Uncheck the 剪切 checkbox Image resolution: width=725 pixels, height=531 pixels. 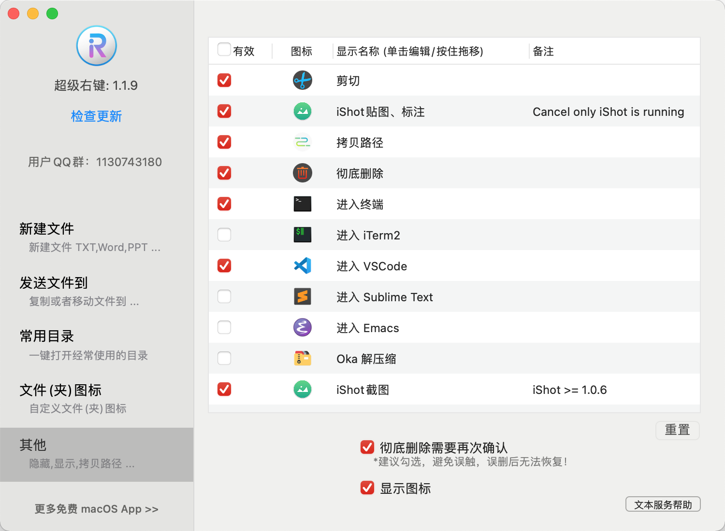tap(224, 80)
